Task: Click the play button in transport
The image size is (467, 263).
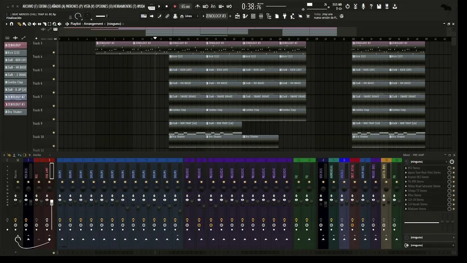Action: (x=159, y=6)
